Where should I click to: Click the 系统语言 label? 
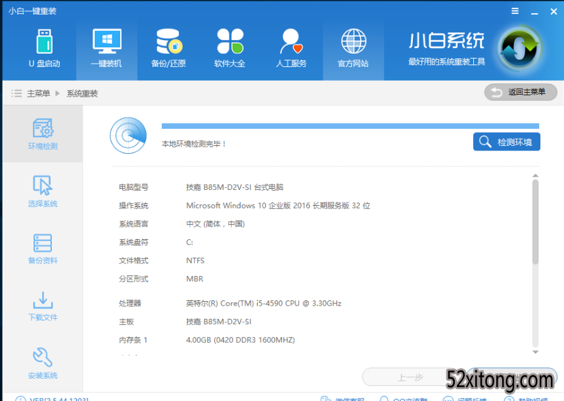(133, 224)
